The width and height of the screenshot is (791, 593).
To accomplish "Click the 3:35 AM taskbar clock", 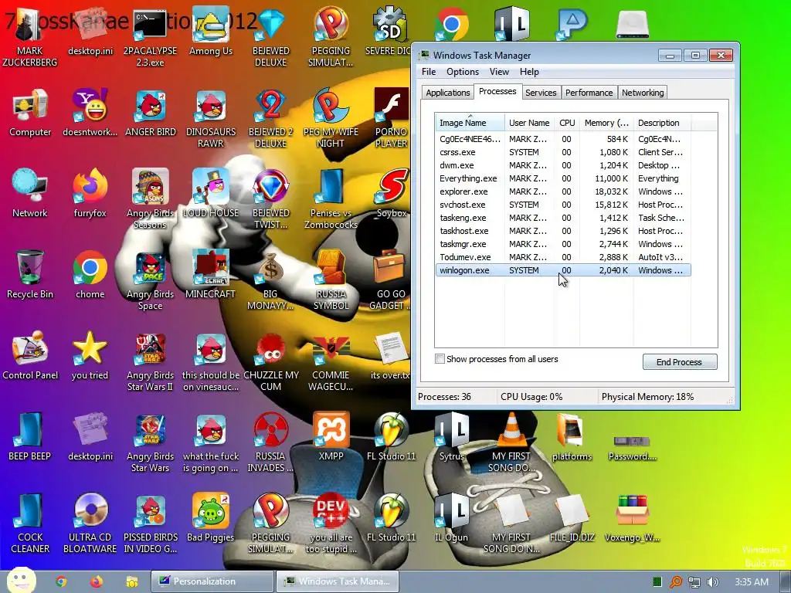I will (x=751, y=582).
